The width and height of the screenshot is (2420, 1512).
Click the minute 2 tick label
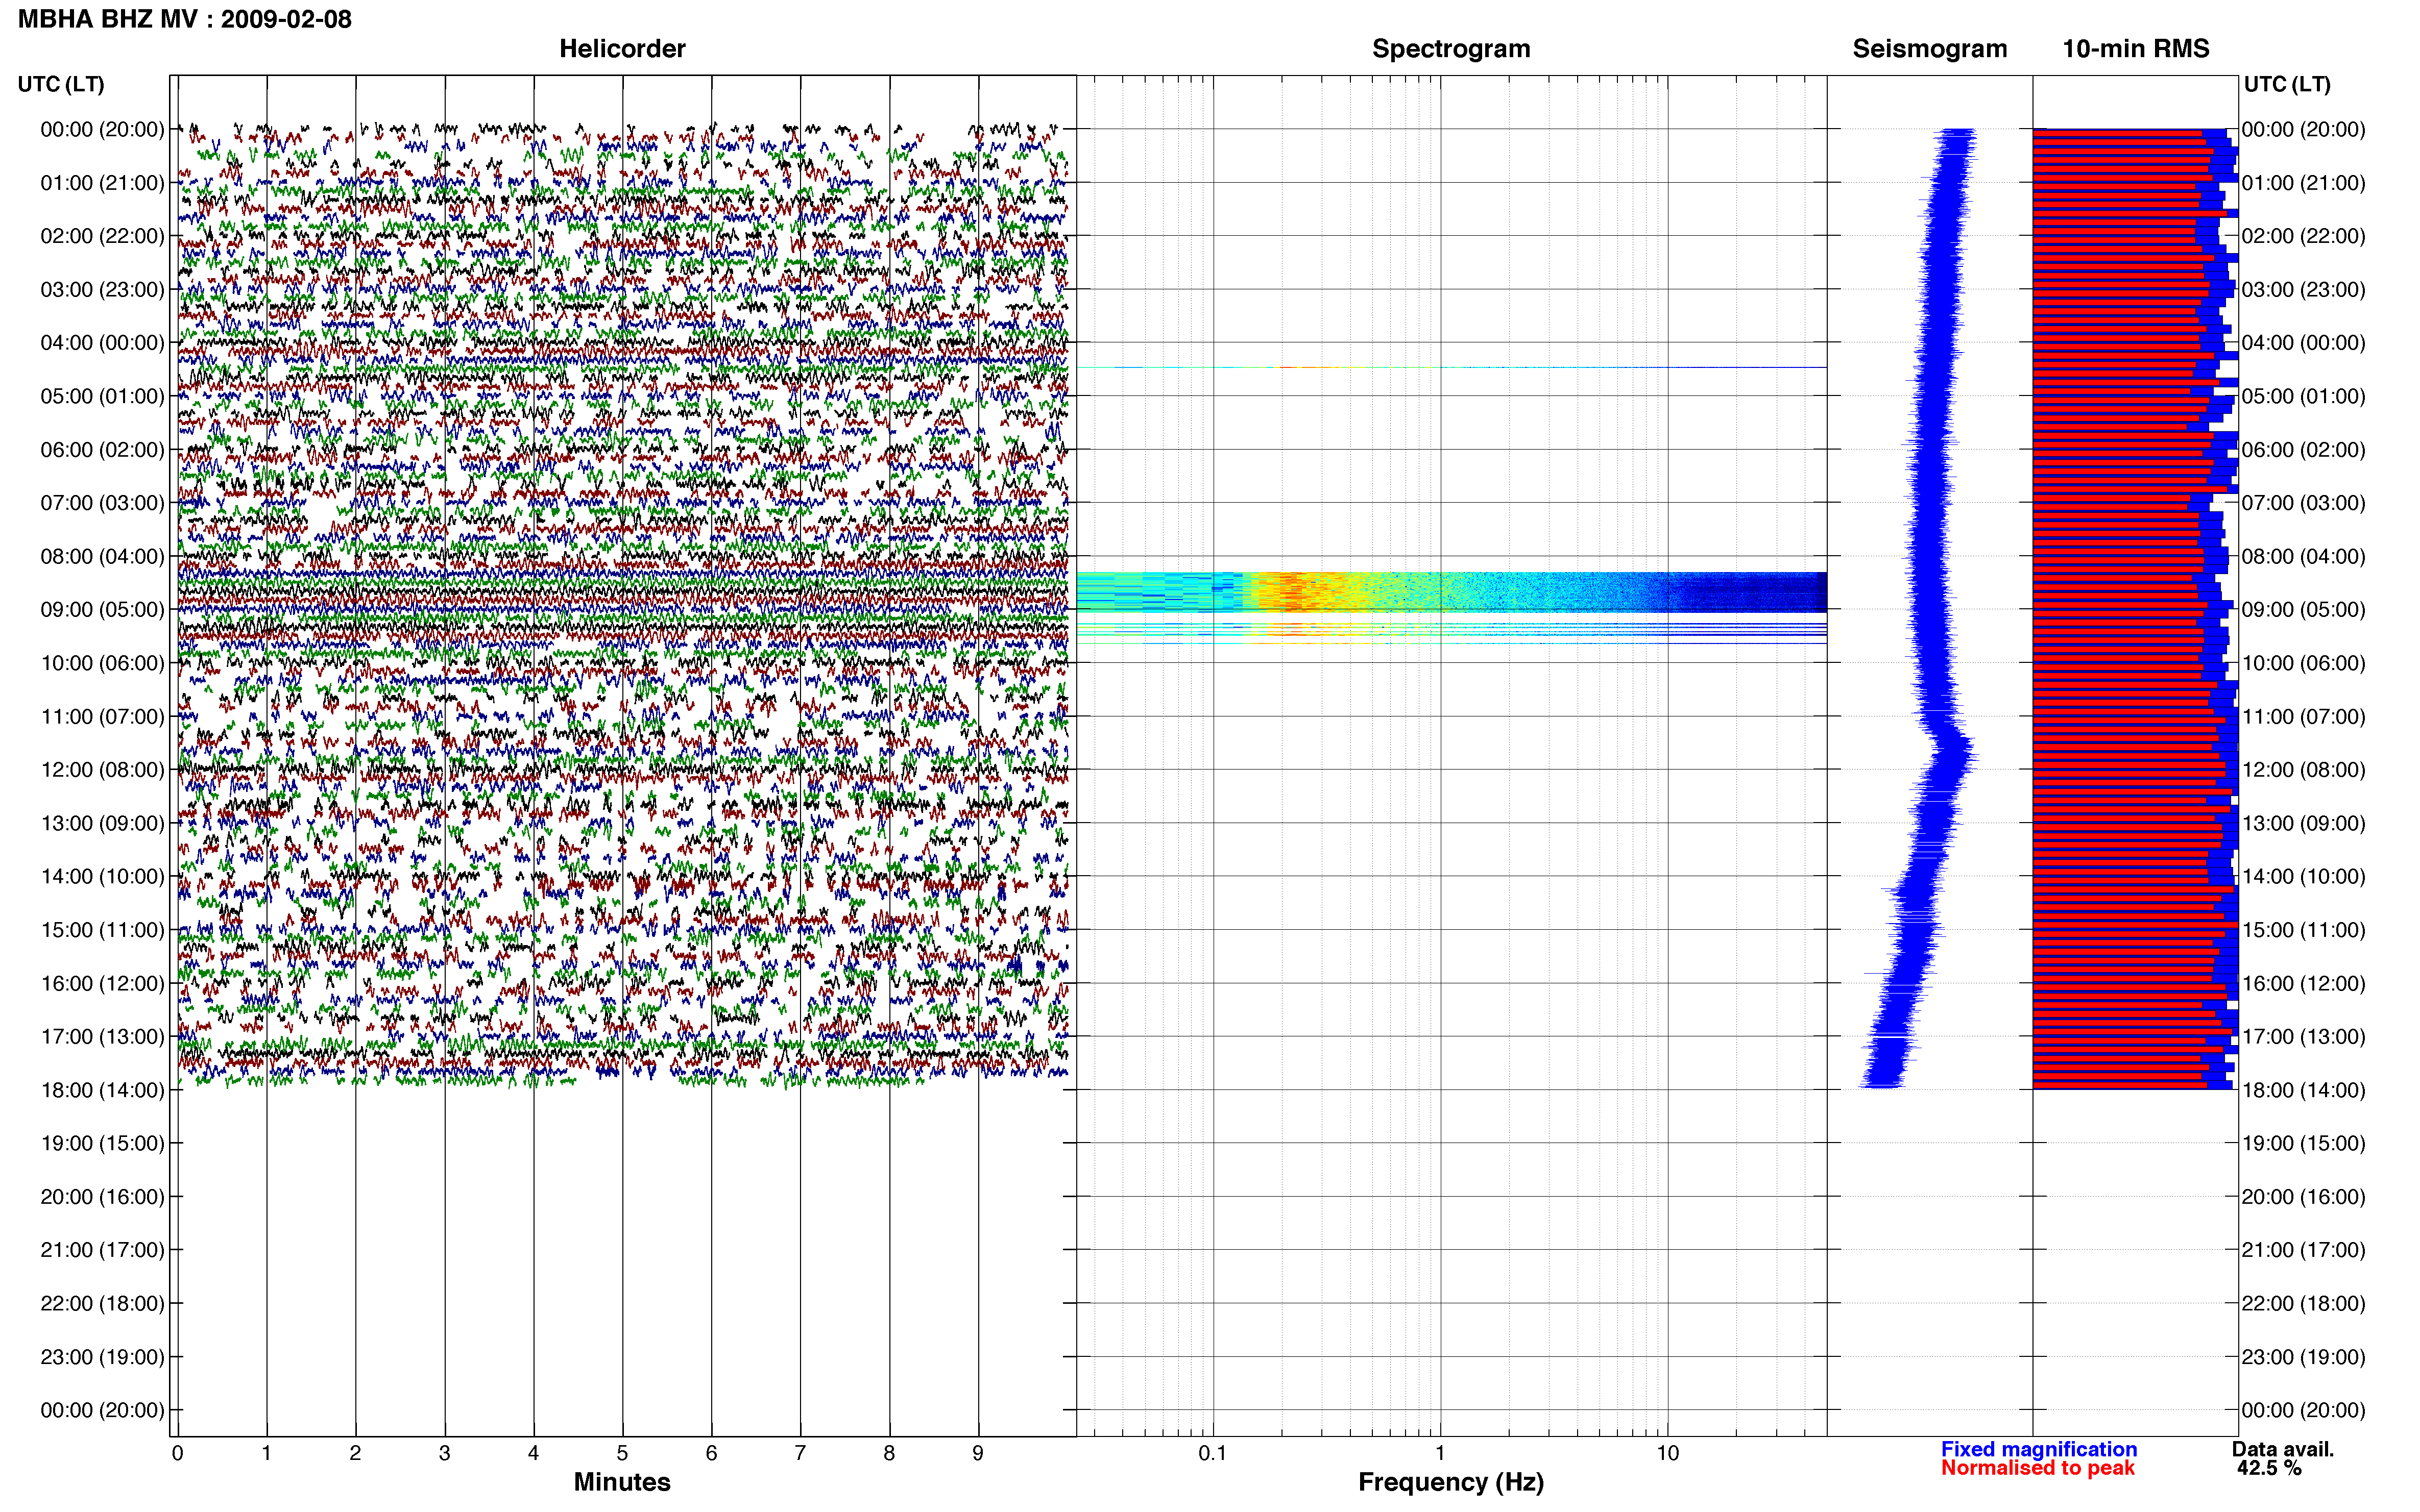[x=355, y=1454]
